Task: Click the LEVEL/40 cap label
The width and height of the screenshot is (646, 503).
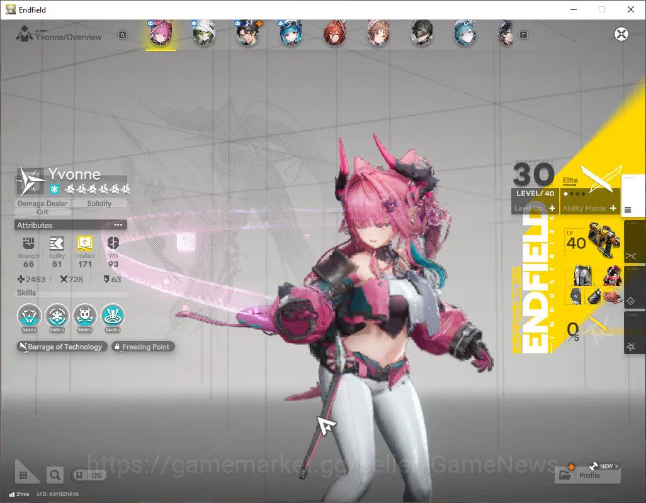Action: tap(535, 193)
